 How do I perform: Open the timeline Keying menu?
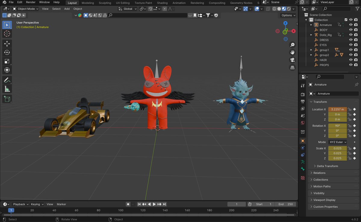pyautogui.click(x=37, y=204)
